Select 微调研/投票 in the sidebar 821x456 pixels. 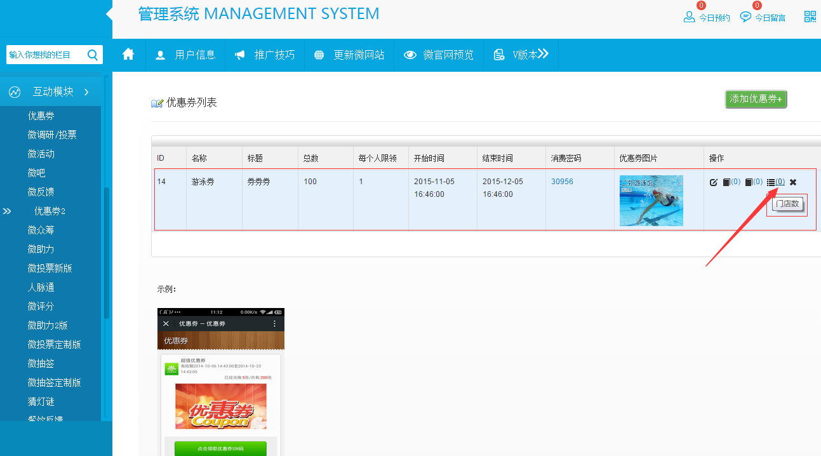coord(52,135)
